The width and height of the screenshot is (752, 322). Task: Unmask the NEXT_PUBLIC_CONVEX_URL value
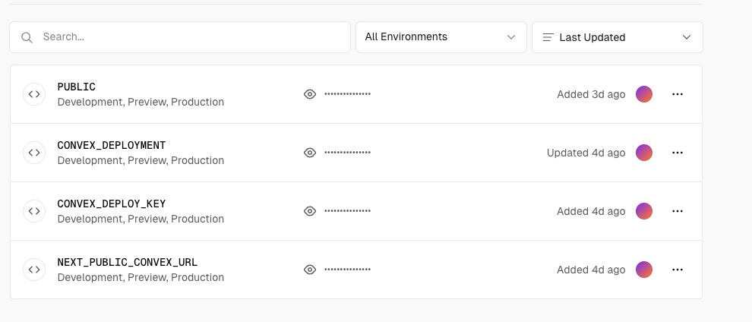(x=310, y=270)
